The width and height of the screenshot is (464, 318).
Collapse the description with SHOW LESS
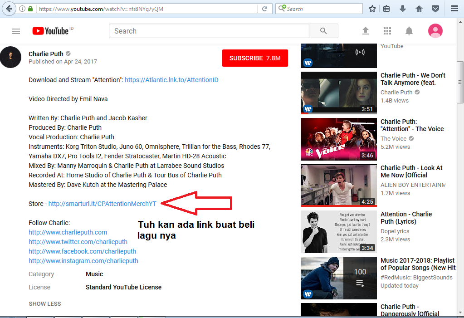[45, 304]
